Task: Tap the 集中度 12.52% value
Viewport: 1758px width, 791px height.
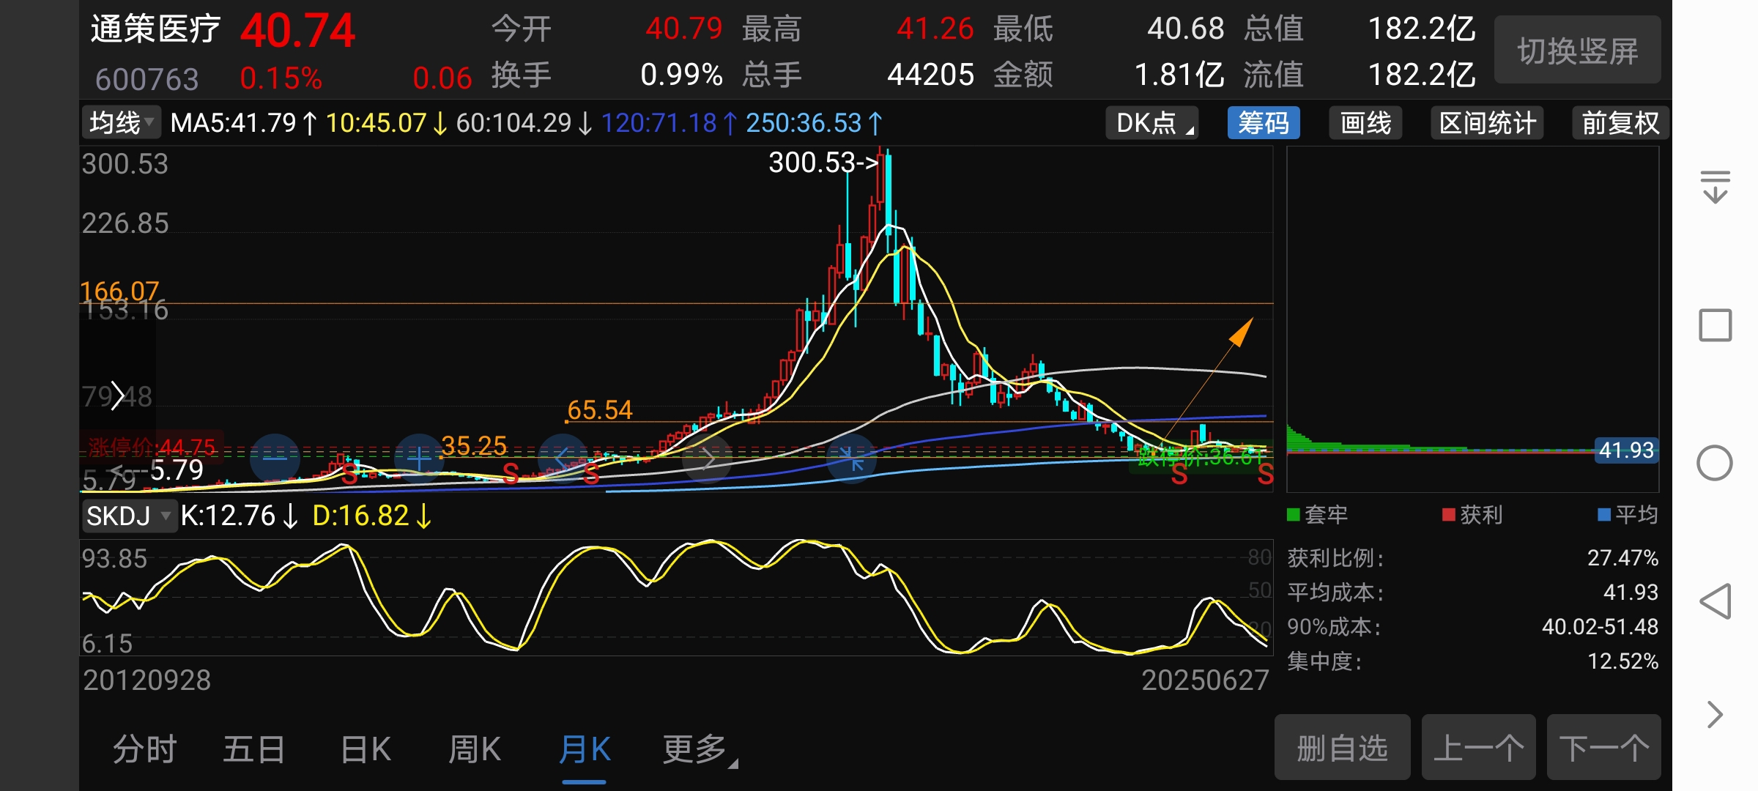Action: pyautogui.click(x=1622, y=661)
